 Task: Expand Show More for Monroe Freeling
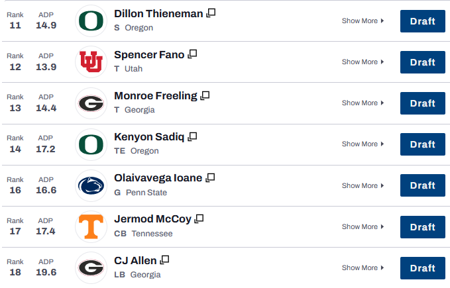tap(363, 103)
